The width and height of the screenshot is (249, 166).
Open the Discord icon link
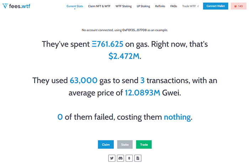[x=121, y=158]
